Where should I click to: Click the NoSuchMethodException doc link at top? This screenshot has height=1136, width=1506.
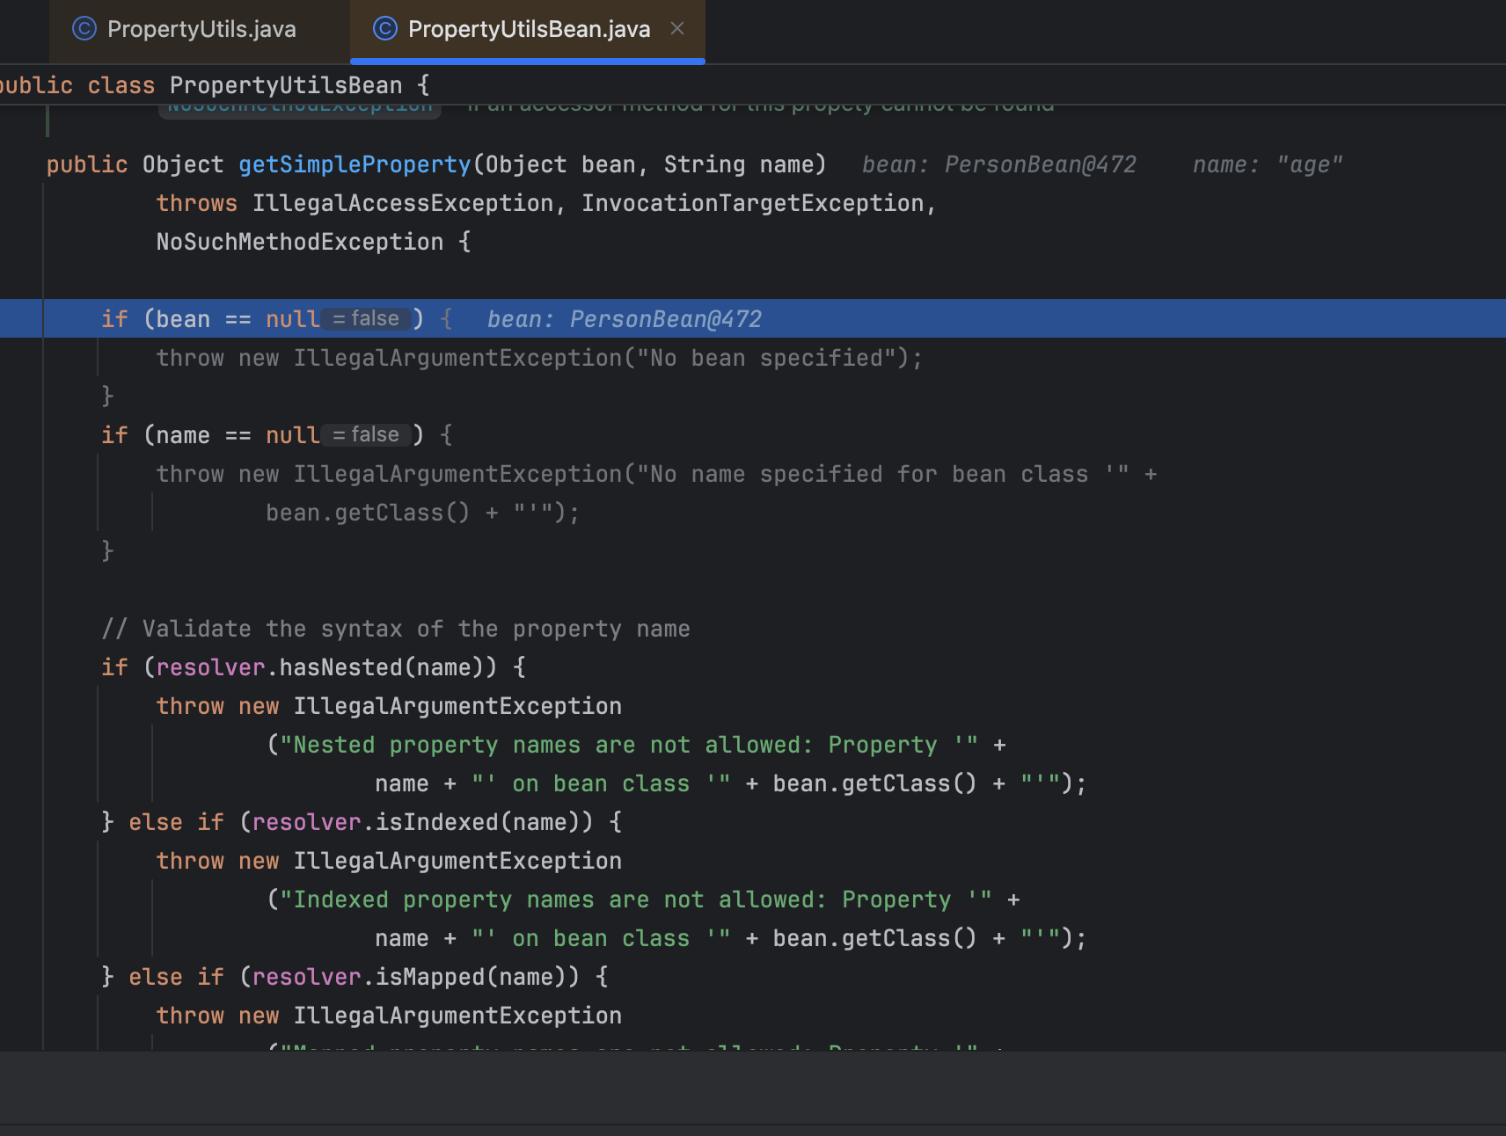(300, 109)
